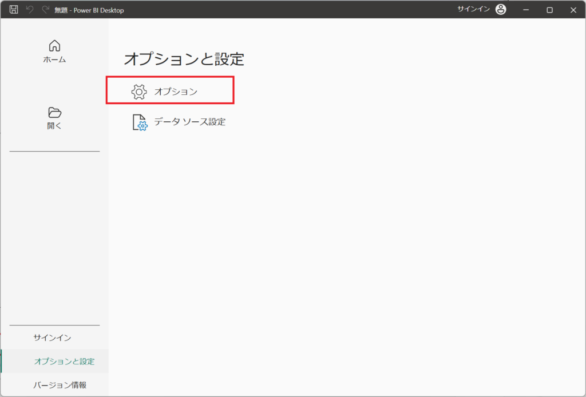Minimize the Power BI Desktop window
The image size is (586, 397).
[525, 10]
